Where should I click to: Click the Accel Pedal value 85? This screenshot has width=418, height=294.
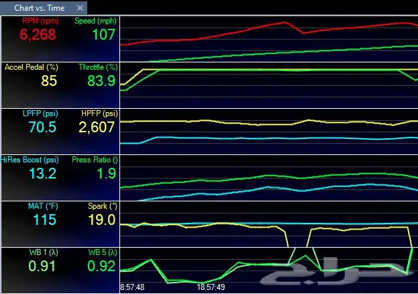[x=49, y=81]
